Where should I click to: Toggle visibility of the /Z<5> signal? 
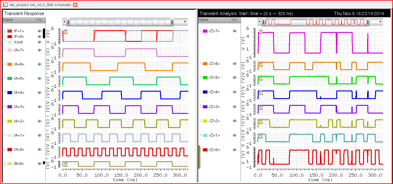point(235,78)
